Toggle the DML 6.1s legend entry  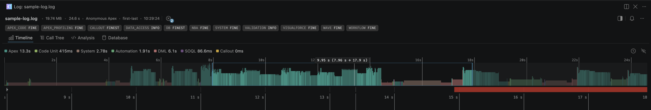165,51
